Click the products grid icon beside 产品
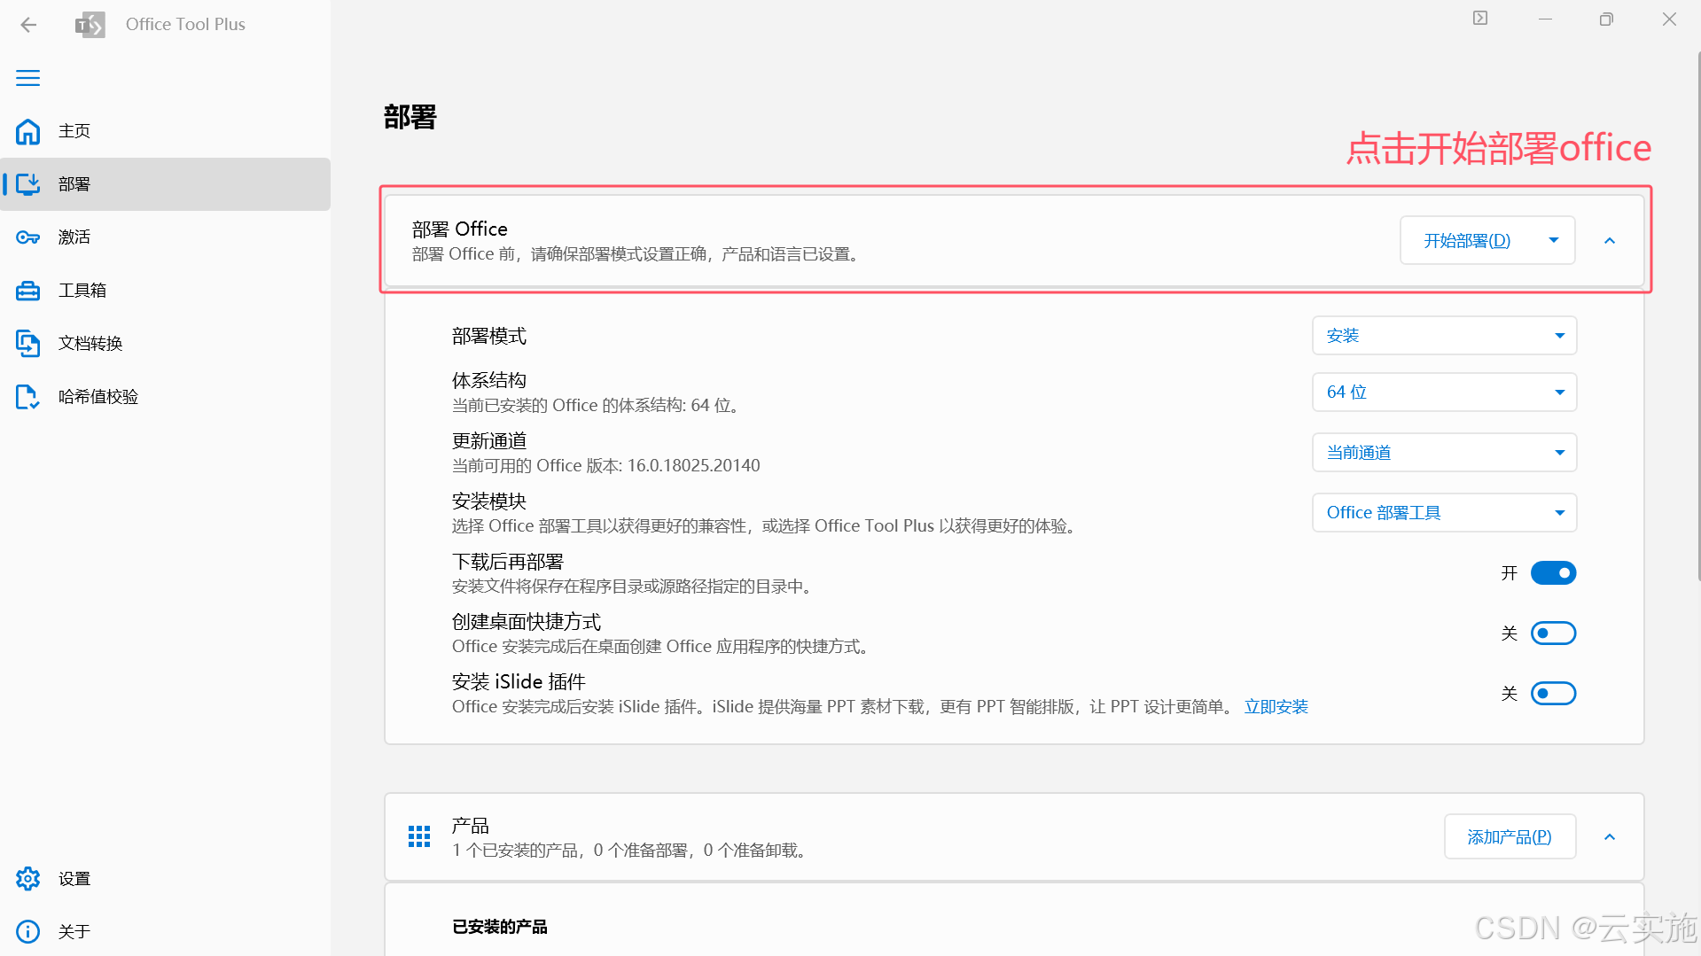This screenshot has height=956, width=1701. 419,836
